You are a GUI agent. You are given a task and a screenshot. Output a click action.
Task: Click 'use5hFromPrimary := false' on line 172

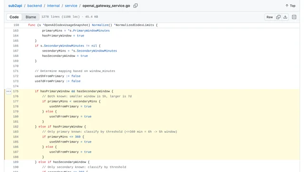click(x=57, y=76)
